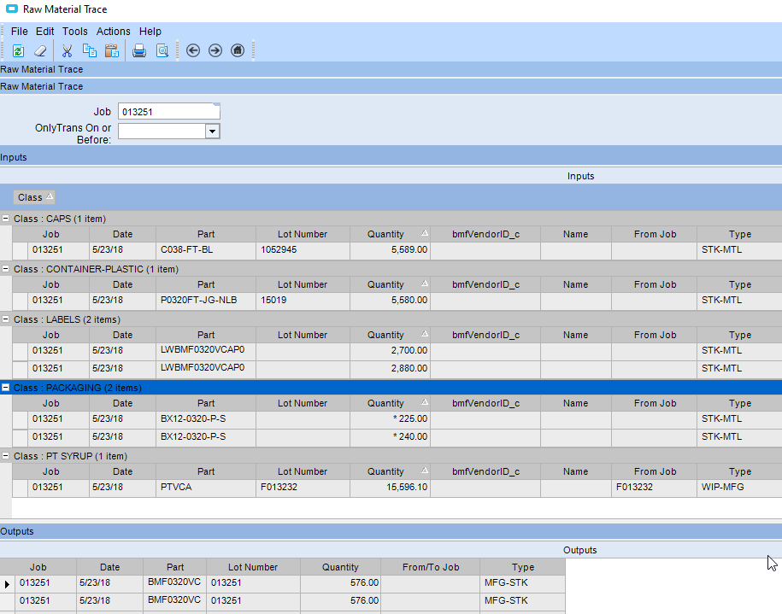Click the Refresh toolbar icon

point(18,50)
